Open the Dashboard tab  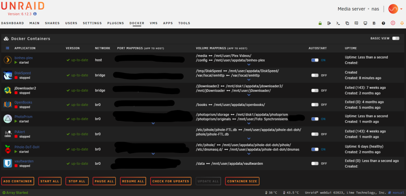tap(13, 23)
